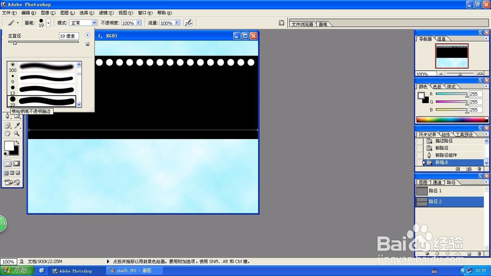Click the master diameter 19 像素 field
Screen dimensions: 491x276
pos(69,36)
